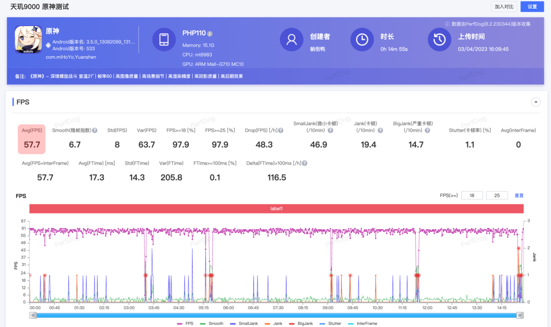Image resolution: width=551 pixels, height=327 pixels.
Task: Open the help icon next to Smooth
Action: point(94,131)
